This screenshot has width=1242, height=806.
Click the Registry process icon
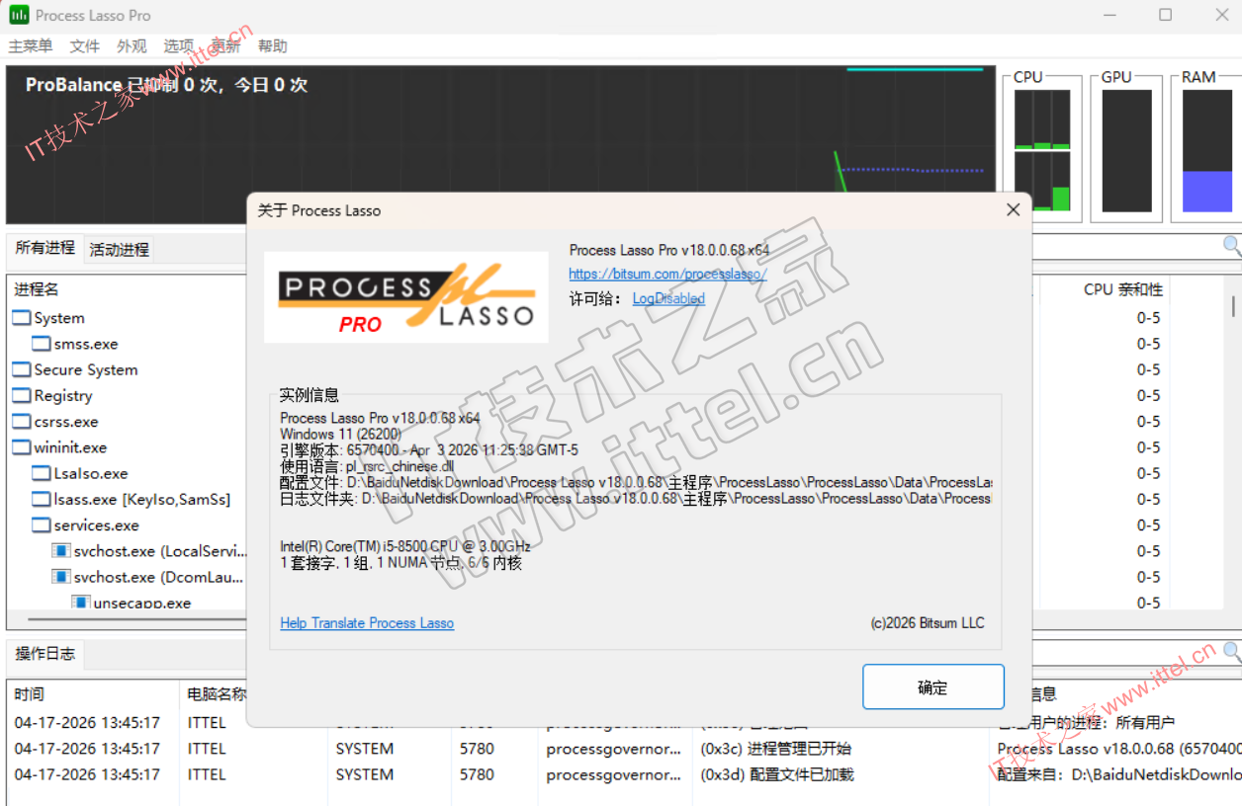pyautogui.click(x=21, y=396)
